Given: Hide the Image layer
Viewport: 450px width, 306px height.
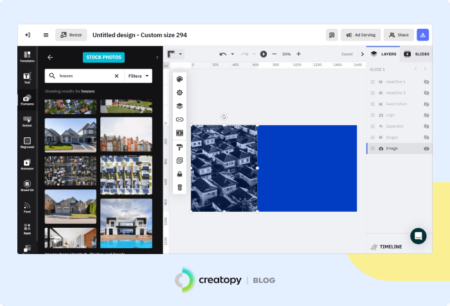Looking at the screenshot, I should [426, 148].
